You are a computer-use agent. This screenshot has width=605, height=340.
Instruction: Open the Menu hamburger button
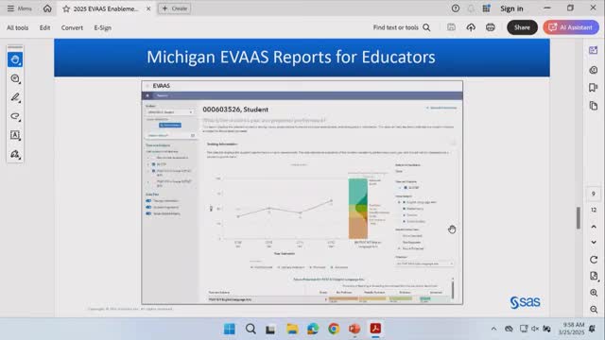pyautogui.click(x=19, y=8)
